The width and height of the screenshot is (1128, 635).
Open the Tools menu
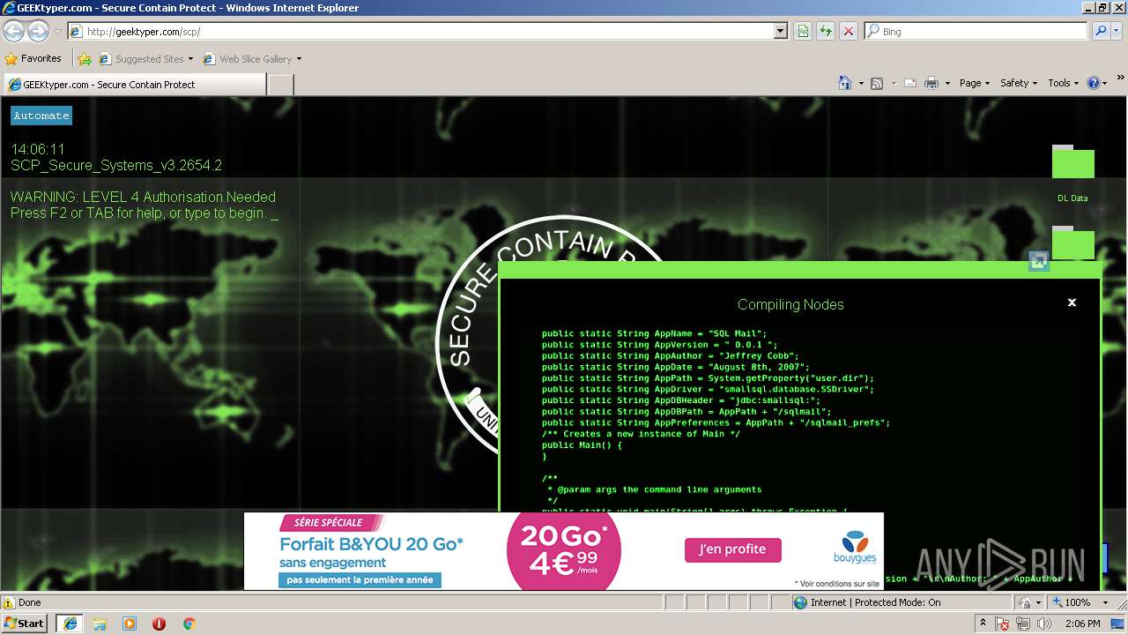click(1063, 83)
